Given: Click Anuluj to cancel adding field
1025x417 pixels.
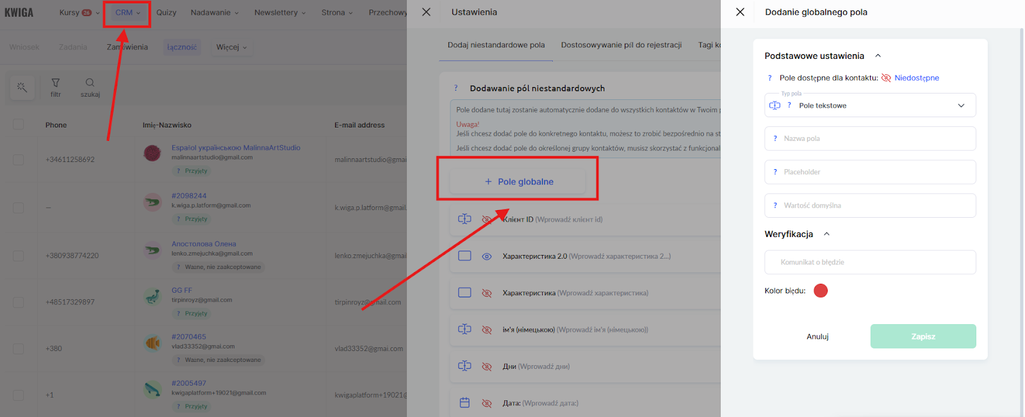Looking at the screenshot, I should pos(817,336).
